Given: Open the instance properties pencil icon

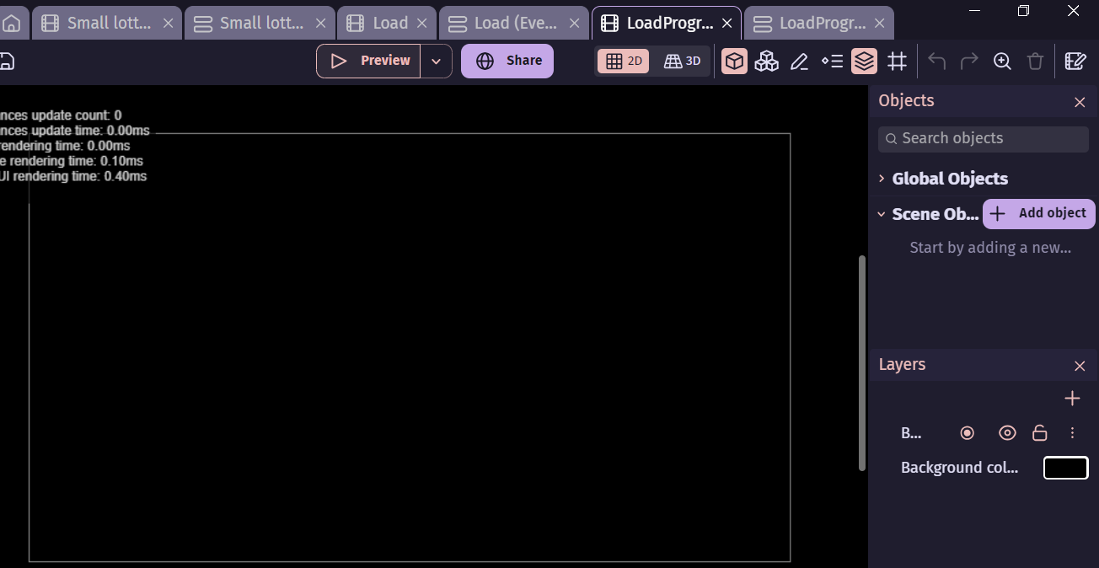Looking at the screenshot, I should pos(799,62).
